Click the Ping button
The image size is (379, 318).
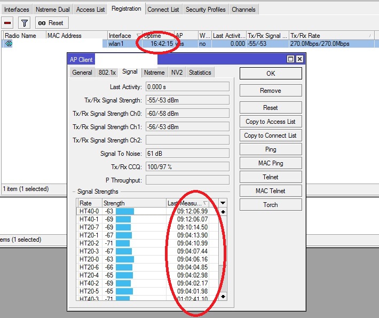pyautogui.click(x=271, y=149)
